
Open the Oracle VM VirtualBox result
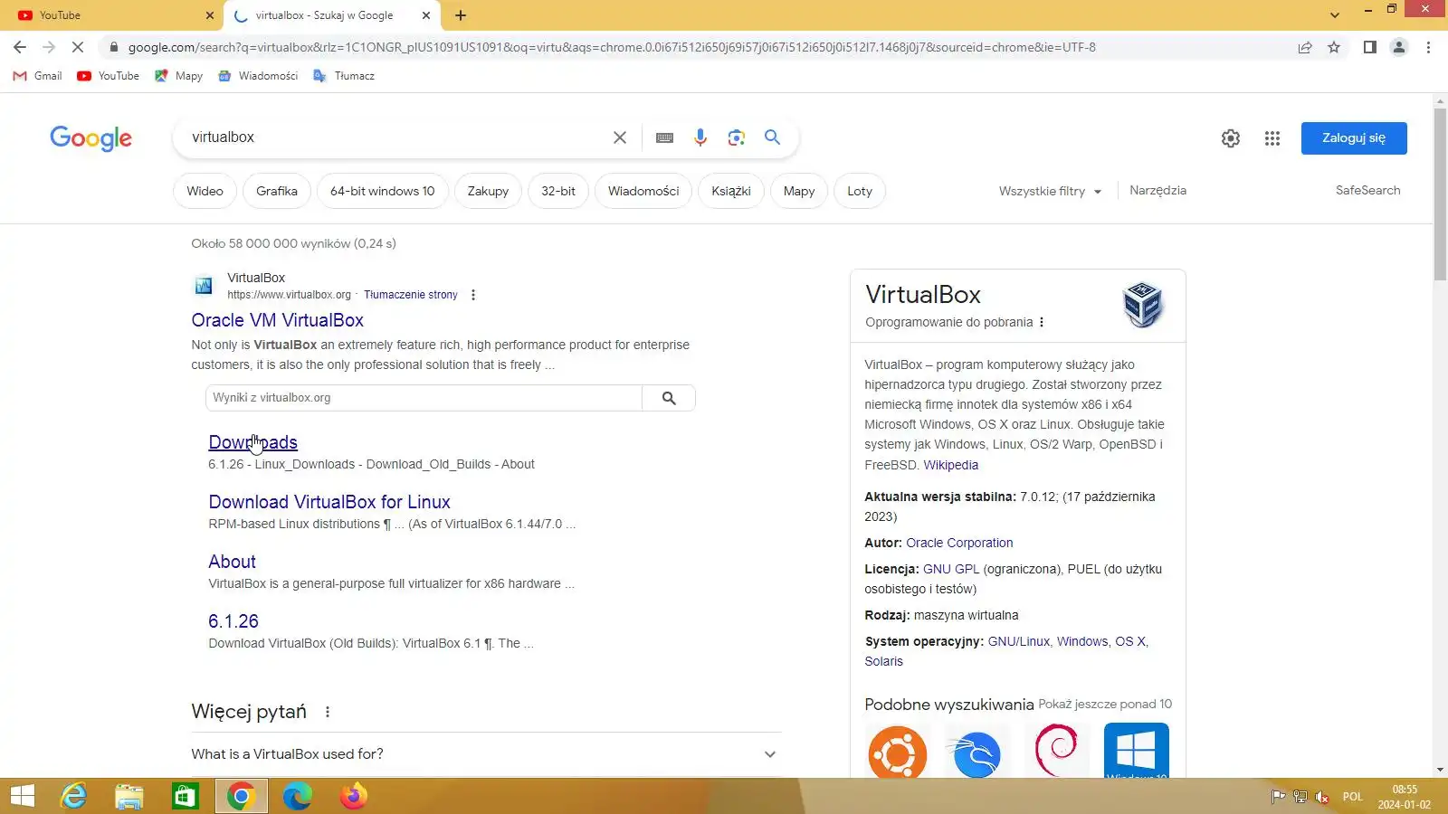point(278,320)
